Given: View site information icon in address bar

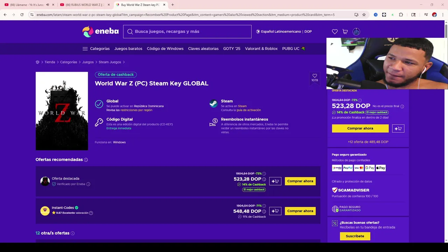Looking at the screenshot, I should [x=32, y=15].
